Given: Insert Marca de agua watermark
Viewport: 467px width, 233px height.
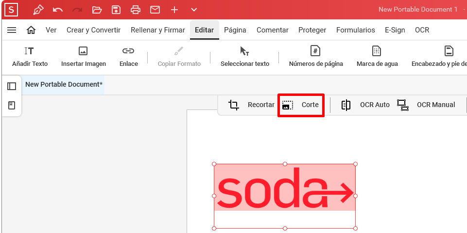Looking at the screenshot, I should point(377,57).
